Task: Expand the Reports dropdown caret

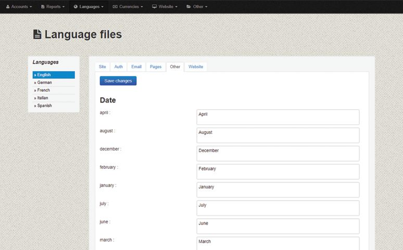Action: pos(64,7)
